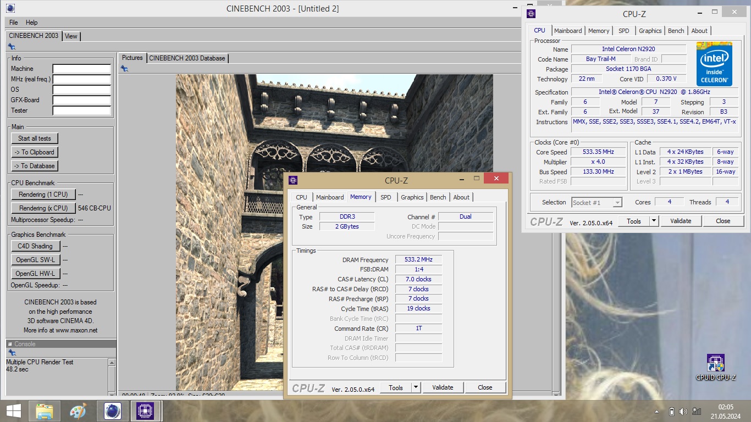
Task: Open Graphics tab in CPU-Z CPU window
Action: click(x=650, y=31)
